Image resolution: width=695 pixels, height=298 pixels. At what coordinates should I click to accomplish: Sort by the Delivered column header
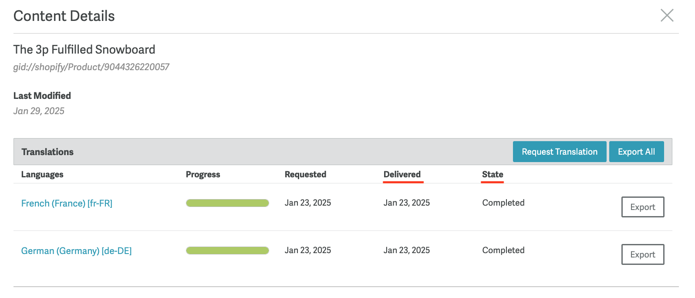tap(402, 174)
